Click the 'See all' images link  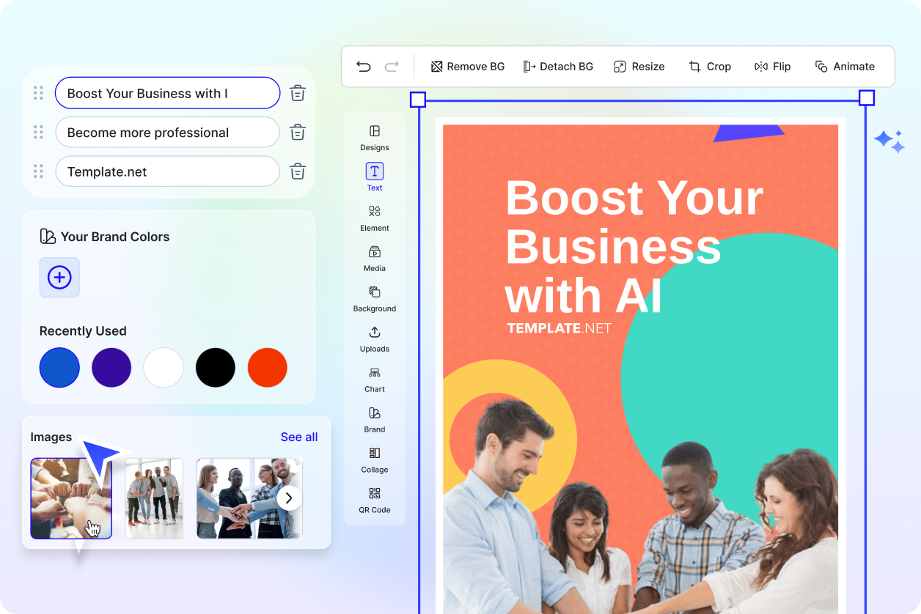tap(299, 437)
